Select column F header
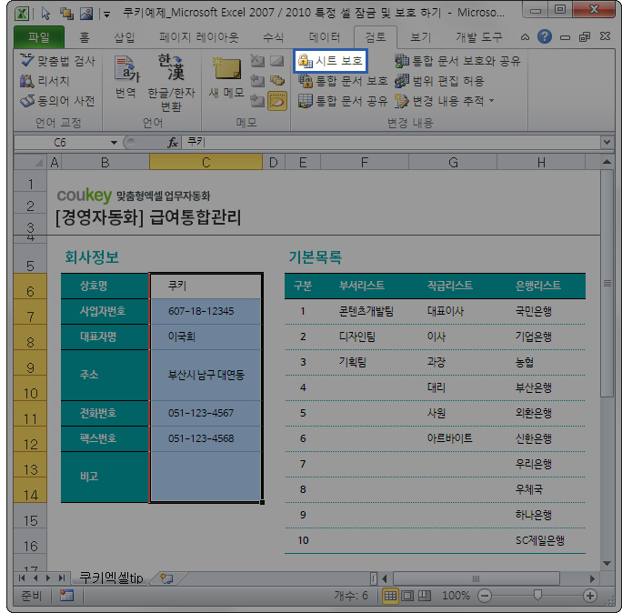 coord(364,162)
